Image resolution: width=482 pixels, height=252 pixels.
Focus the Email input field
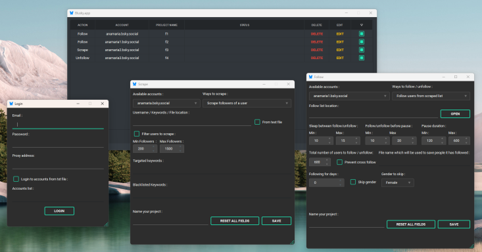coord(58,124)
